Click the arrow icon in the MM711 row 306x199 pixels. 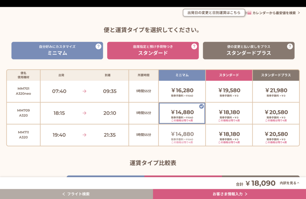(85, 135)
